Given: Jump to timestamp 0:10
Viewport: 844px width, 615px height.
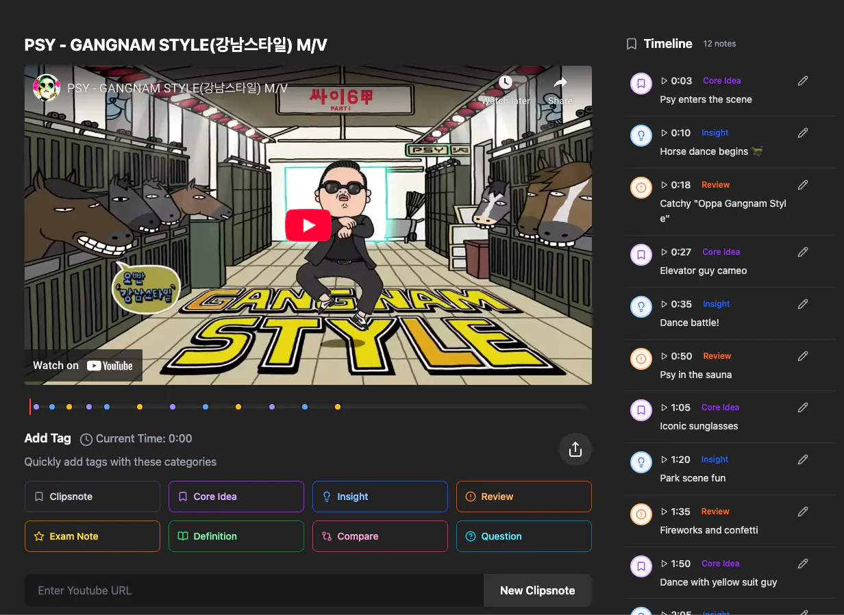Looking at the screenshot, I should click(x=675, y=133).
